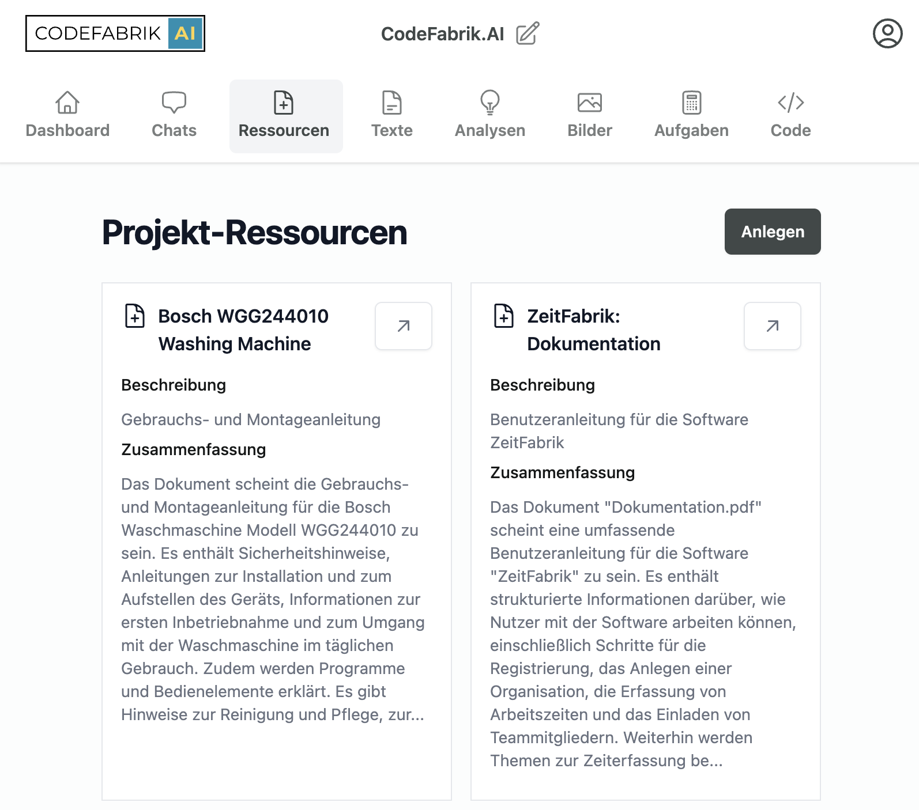The image size is (919, 810).
Task: Click the Bosch WGG244010 Washing Machine title
Action: [243, 330]
